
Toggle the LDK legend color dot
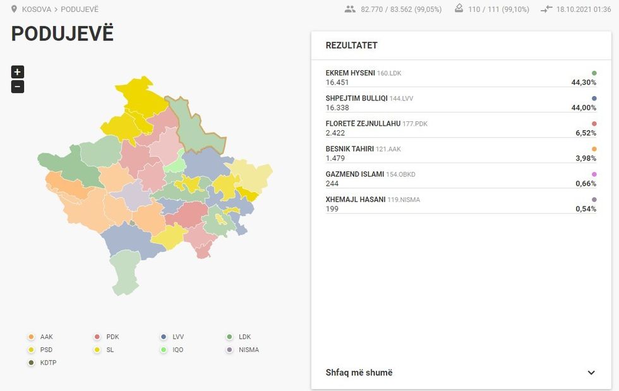[x=230, y=337]
